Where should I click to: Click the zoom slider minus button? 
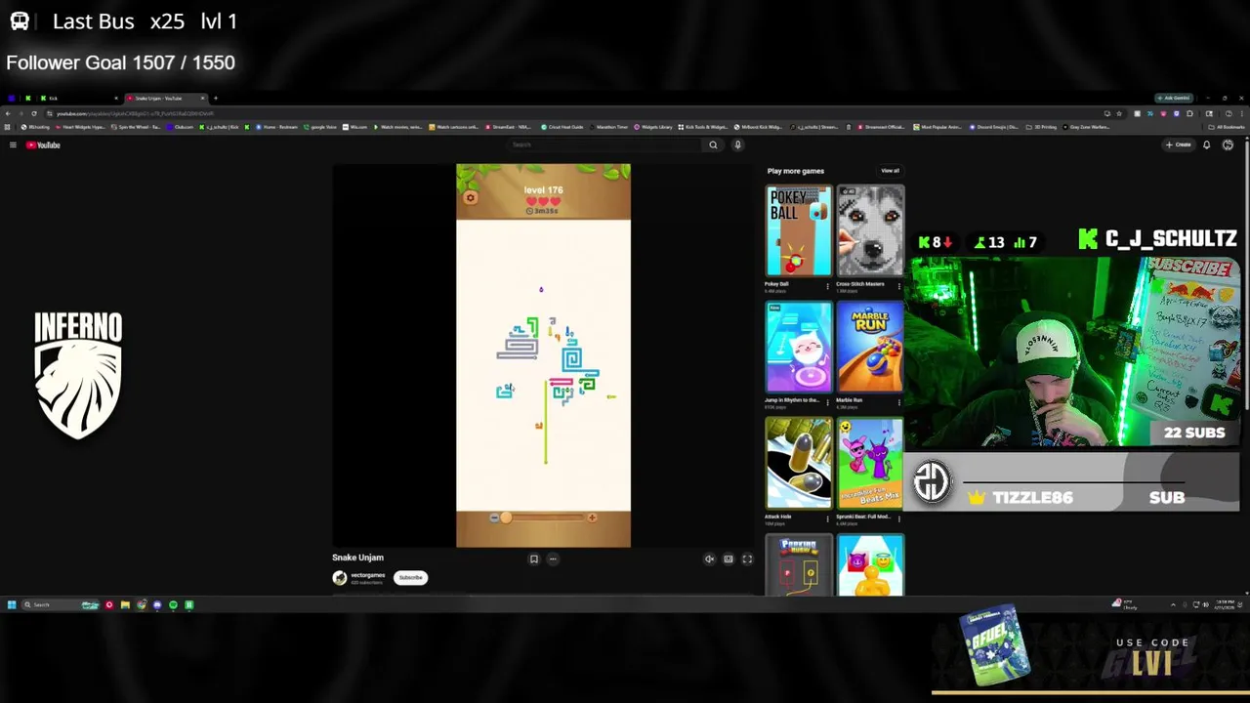[494, 517]
